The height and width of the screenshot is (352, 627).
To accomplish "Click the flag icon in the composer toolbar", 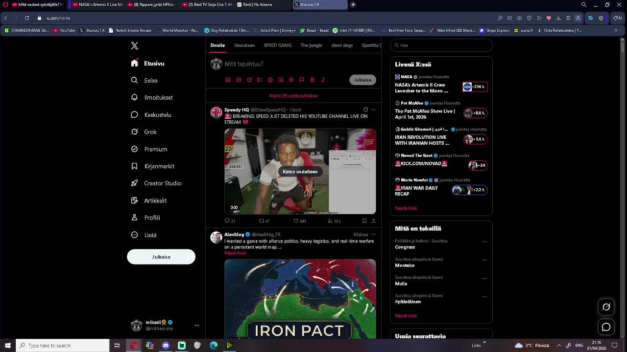I will pos(302,80).
